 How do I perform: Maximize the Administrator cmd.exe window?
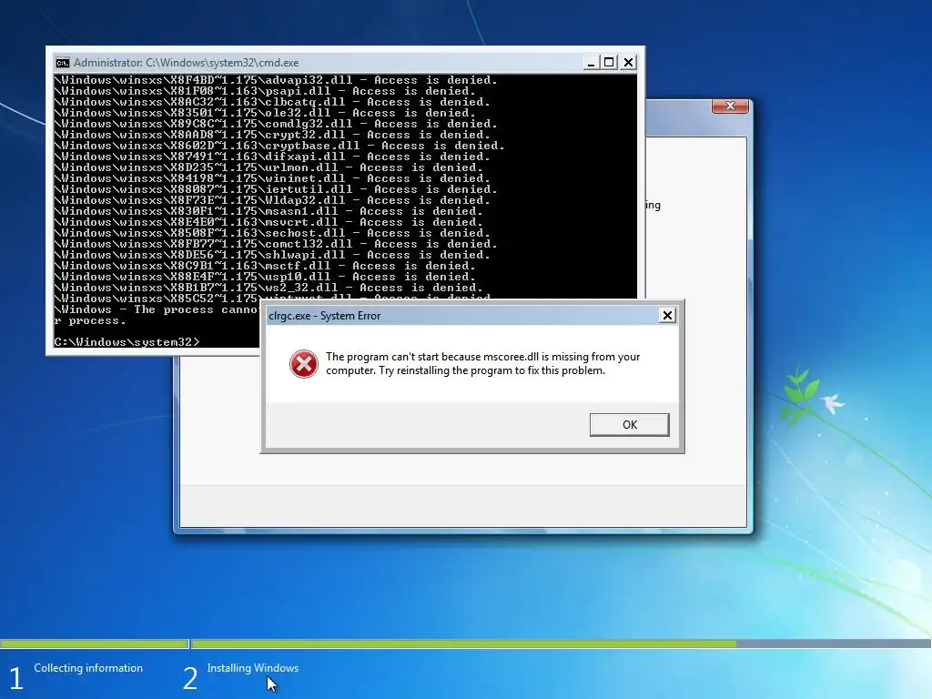click(x=609, y=63)
